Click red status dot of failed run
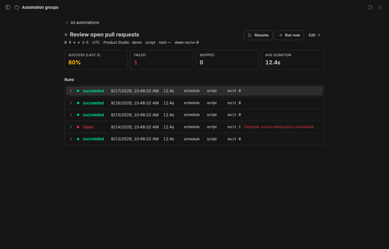The image size is (389, 249). pos(78,127)
